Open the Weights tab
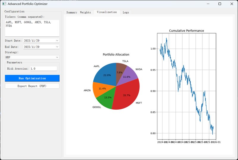238x160 pixels. point(85,12)
